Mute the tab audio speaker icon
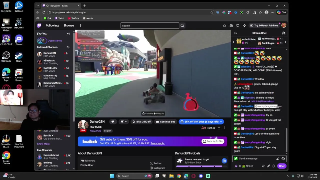This screenshot has width=320, height=180. (48, 6)
